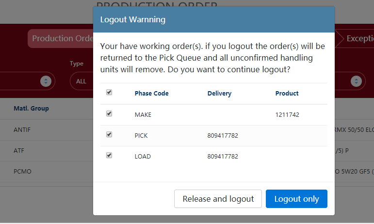Click the Product column header
This screenshot has width=374, height=224.
287,93
